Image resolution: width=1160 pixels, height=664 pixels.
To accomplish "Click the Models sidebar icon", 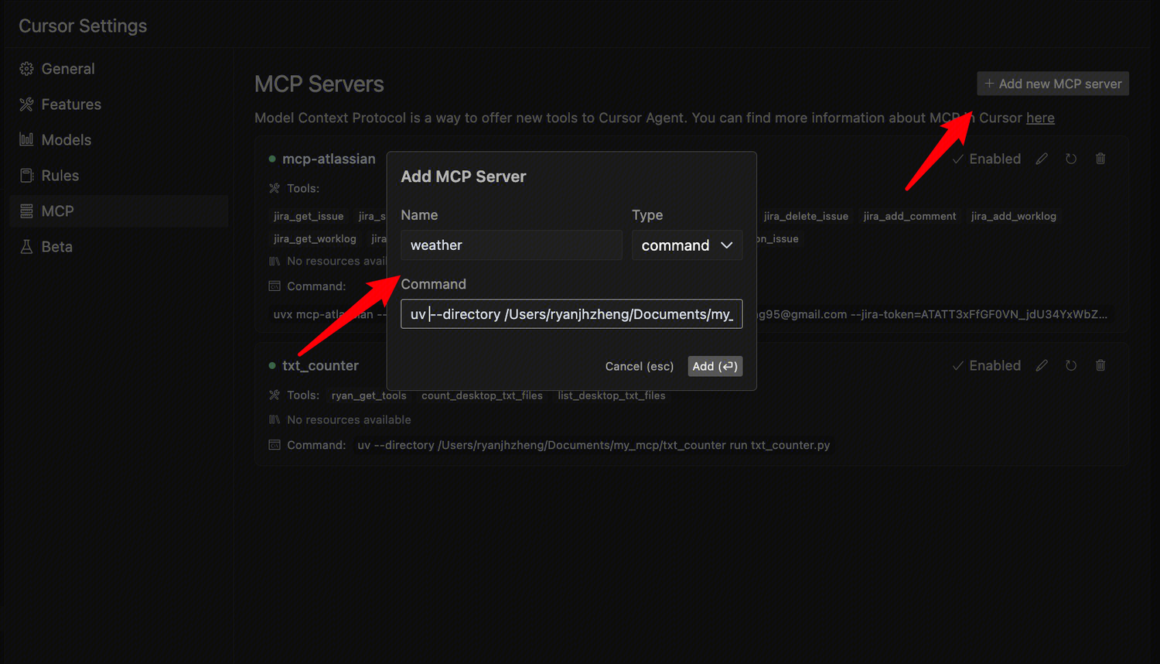I will pos(27,139).
